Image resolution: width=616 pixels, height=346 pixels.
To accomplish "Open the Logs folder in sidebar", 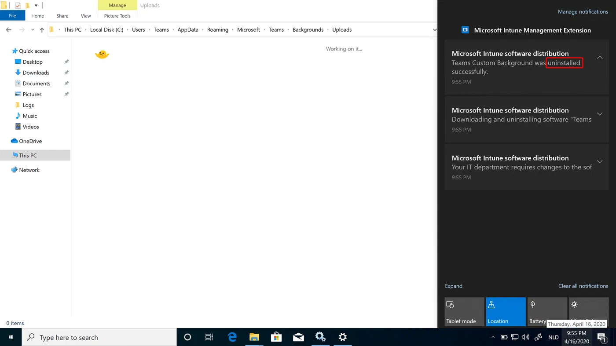I will click(x=28, y=105).
